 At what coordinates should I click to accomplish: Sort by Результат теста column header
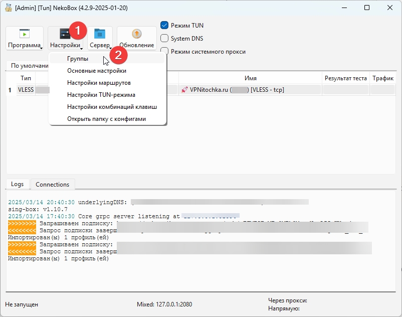click(345, 78)
